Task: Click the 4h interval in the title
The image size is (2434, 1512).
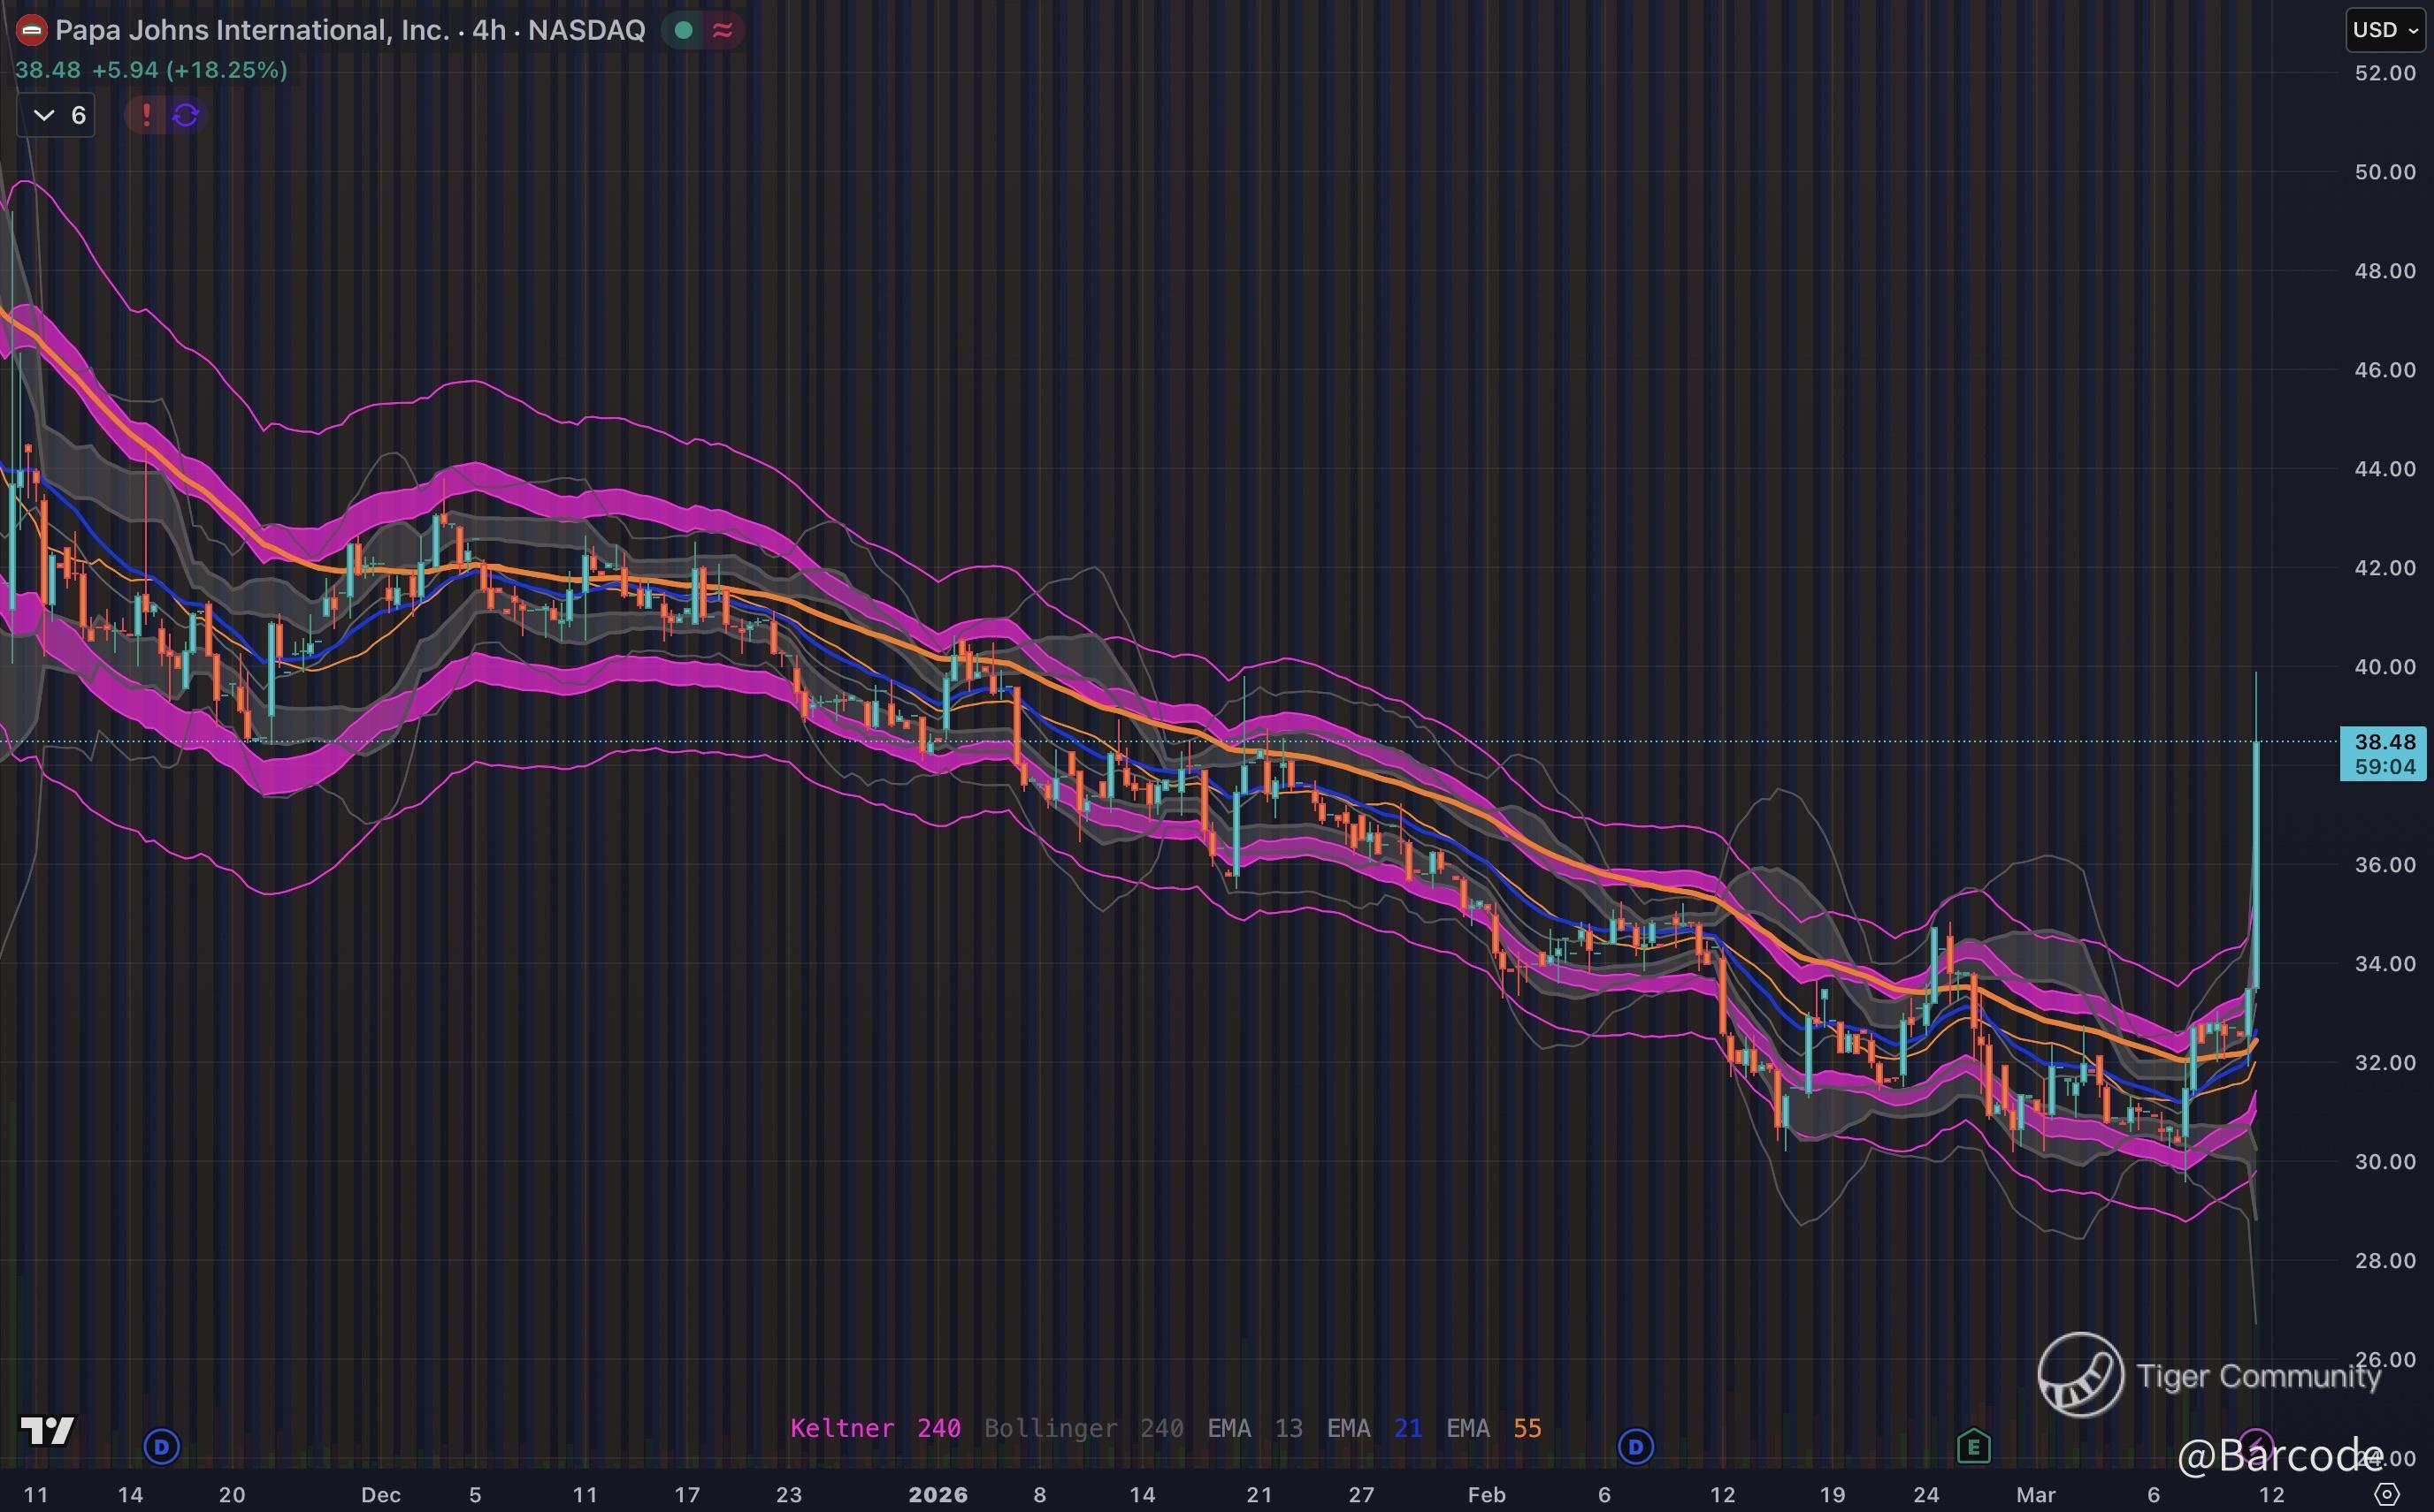Action: [x=488, y=31]
